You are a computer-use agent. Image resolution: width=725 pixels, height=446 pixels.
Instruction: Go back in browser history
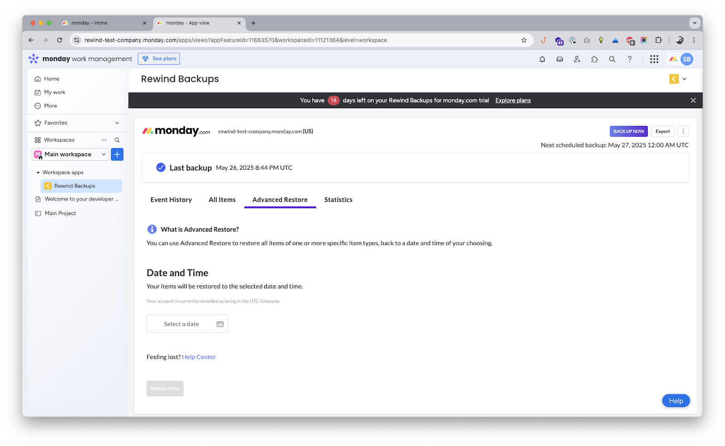(x=31, y=40)
